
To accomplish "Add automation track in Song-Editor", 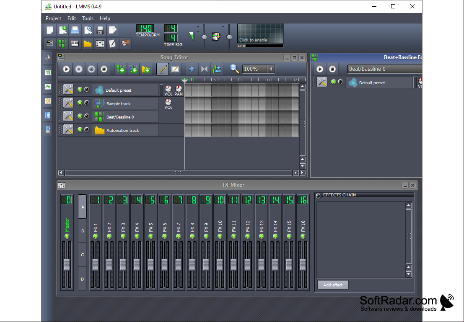I will 146,69.
